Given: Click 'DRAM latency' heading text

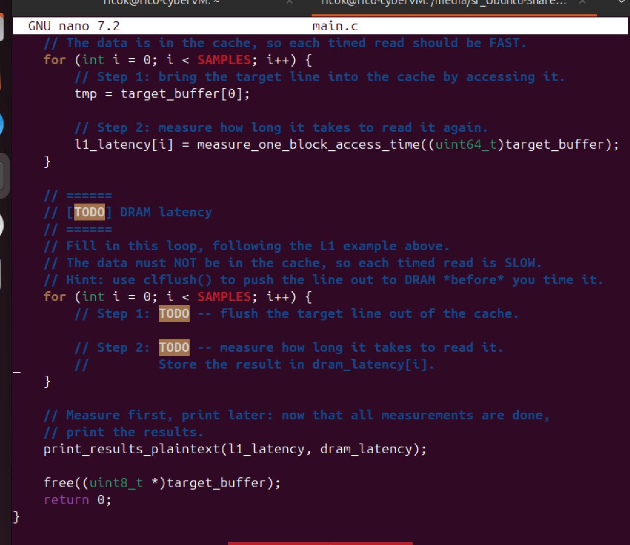Looking at the screenshot, I should click(x=166, y=212).
